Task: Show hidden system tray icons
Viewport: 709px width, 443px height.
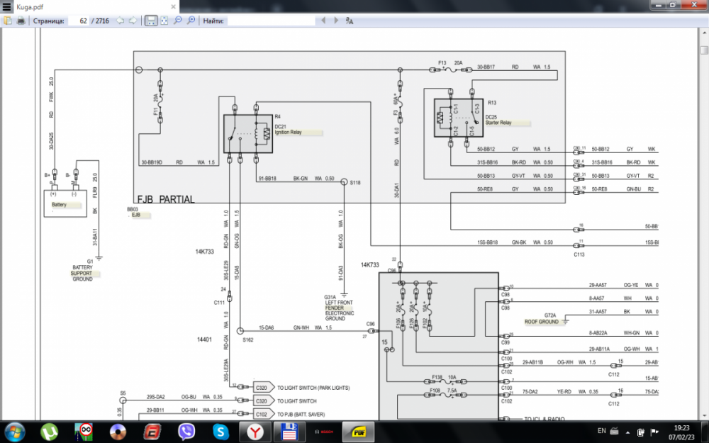Action: pyautogui.click(x=627, y=432)
